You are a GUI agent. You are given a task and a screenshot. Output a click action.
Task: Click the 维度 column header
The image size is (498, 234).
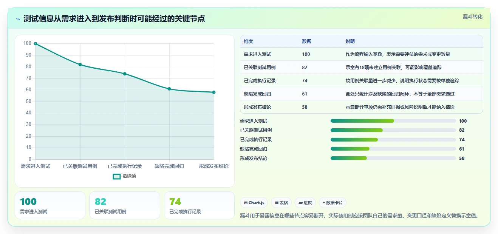point(248,42)
